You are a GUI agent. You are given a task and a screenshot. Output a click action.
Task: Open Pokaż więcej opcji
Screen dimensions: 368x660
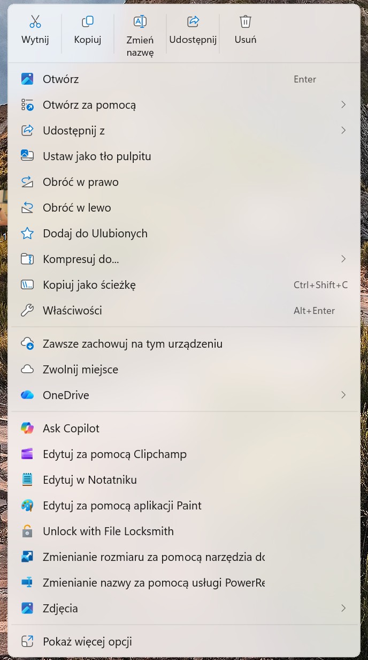(87, 642)
